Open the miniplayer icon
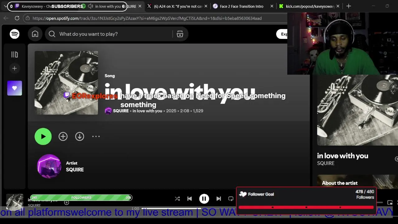 pos(390,203)
